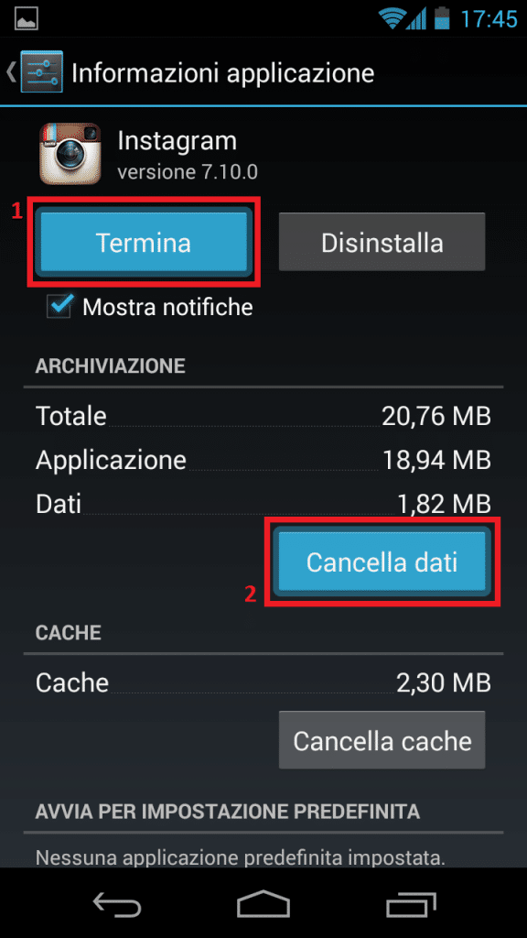Tap the Termina button
This screenshot has height=938, width=527.
click(144, 243)
